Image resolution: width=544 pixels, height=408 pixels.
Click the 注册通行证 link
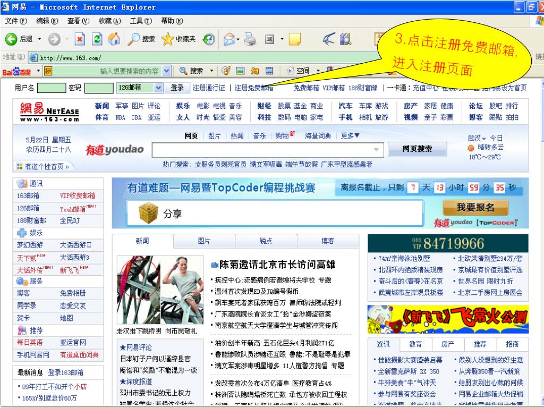[209, 88]
